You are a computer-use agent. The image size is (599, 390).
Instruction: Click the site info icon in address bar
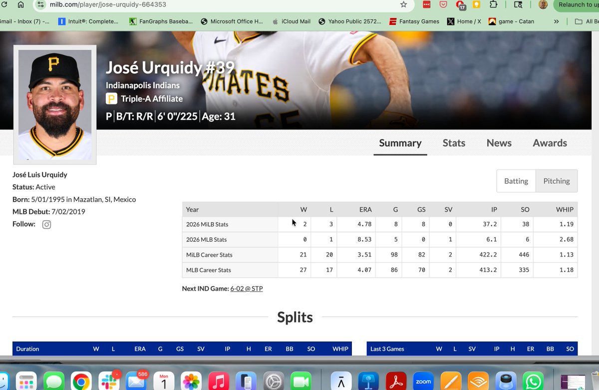40,4
